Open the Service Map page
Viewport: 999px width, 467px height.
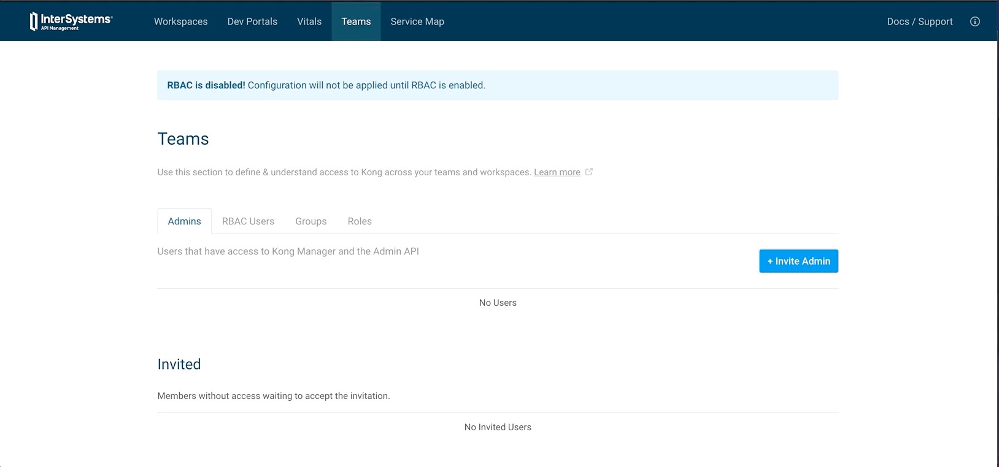click(x=417, y=21)
